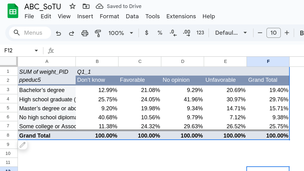Image resolution: width=304 pixels, height=171 pixels.
Task: Print the spreadsheet using printer icon
Action: (x=85, y=33)
